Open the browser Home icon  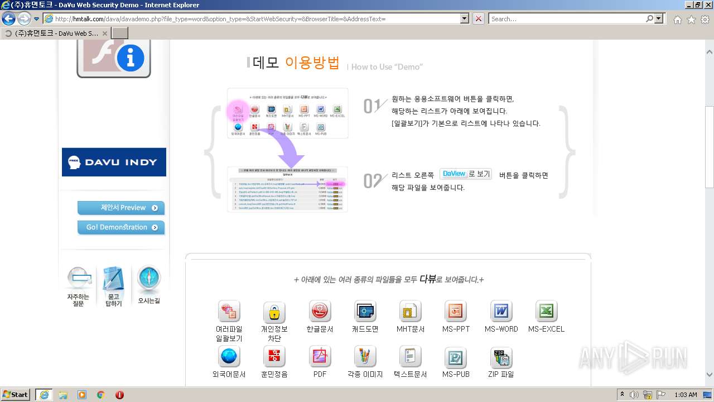677,19
